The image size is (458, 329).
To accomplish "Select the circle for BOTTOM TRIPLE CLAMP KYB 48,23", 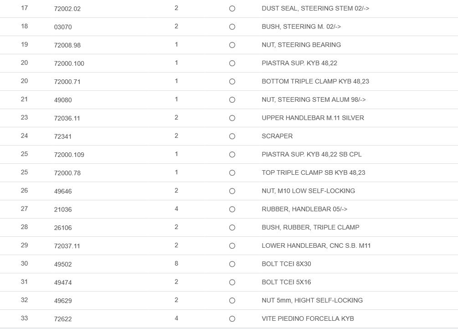I will (232, 82).
